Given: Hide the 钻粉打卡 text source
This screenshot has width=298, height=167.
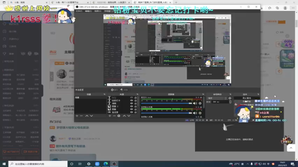Looking at the screenshot, I should coord(131,101).
